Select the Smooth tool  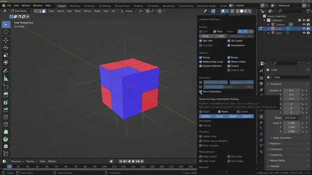6,146
